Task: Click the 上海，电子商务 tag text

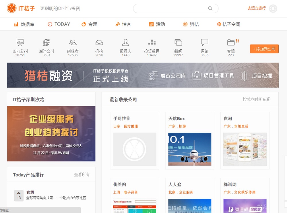Action: click(x=126, y=192)
